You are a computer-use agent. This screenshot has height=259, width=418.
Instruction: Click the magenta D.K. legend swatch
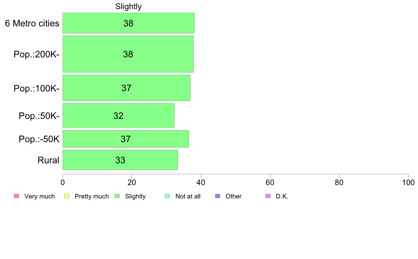pos(268,196)
